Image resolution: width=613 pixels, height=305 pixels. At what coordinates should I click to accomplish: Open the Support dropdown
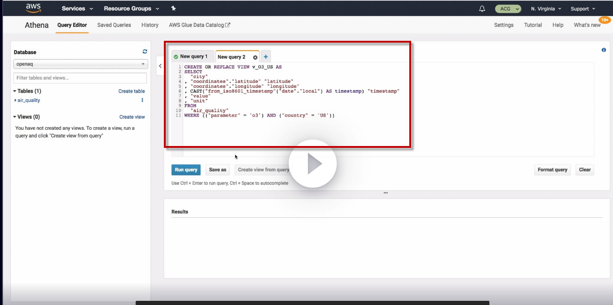click(583, 9)
